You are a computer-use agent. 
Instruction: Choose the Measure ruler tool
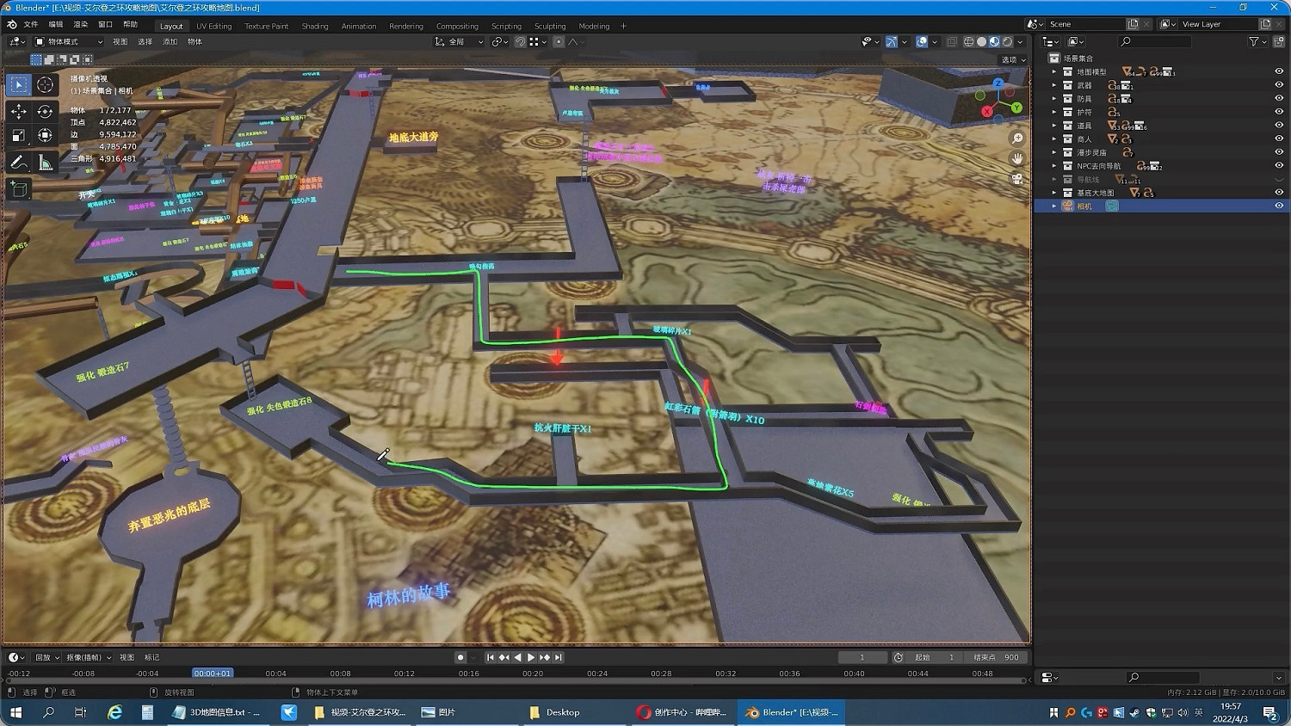pyautogui.click(x=45, y=163)
